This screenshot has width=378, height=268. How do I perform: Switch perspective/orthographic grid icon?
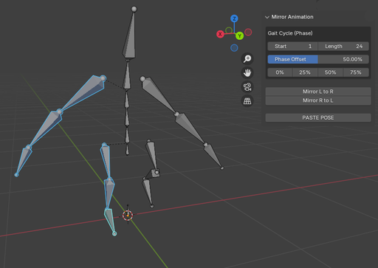click(x=247, y=101)
